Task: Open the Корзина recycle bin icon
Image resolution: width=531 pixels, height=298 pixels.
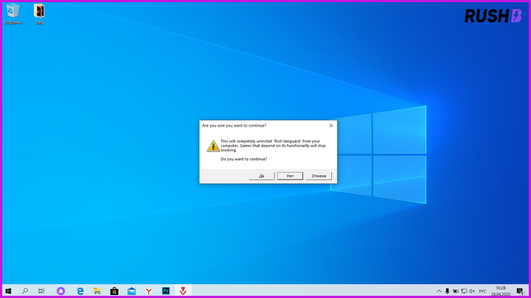Action: pyautogui.click(x=13, y=14)
